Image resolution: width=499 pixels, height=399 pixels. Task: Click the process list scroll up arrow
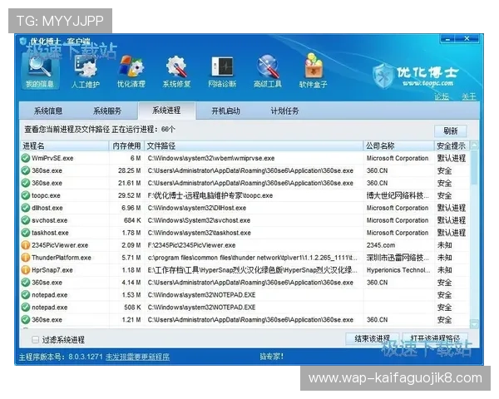474,145
